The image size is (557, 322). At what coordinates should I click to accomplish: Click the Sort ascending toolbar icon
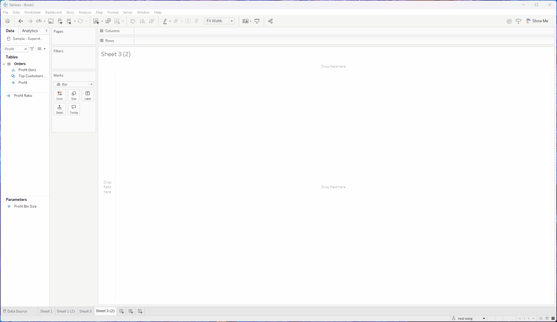(142, 21)
